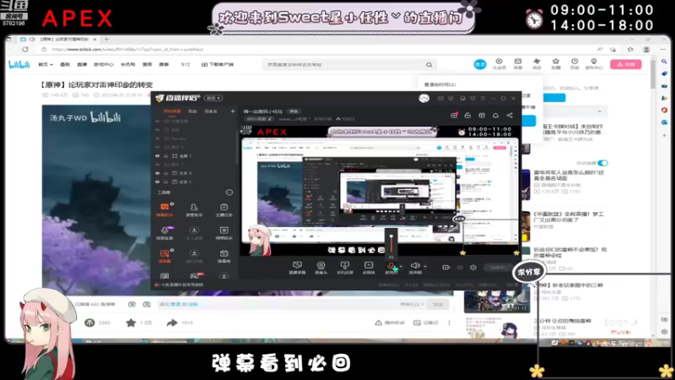Open 番剧 in bilibili navigation
Viewport: 675px width, 380px height.
(x=65, y=65)
